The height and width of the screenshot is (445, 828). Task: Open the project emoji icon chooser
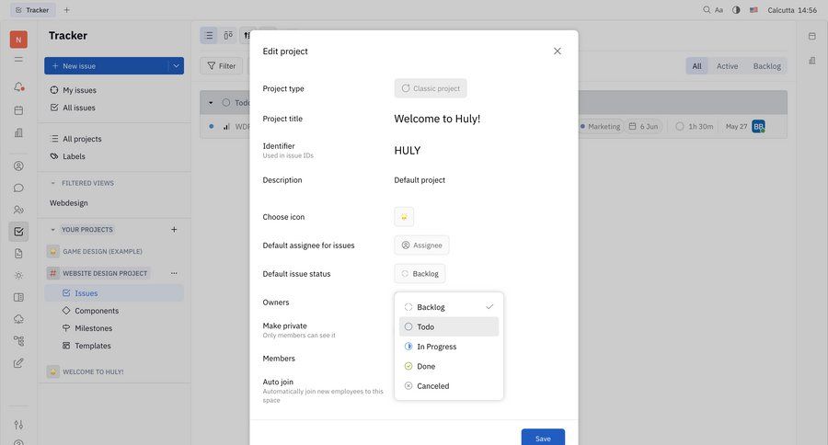[x=404, y=217]
